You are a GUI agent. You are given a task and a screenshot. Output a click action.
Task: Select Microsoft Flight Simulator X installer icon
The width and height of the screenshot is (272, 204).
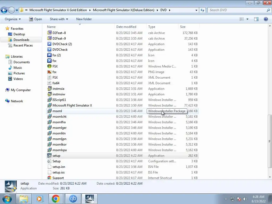click(x=49, y=105)
